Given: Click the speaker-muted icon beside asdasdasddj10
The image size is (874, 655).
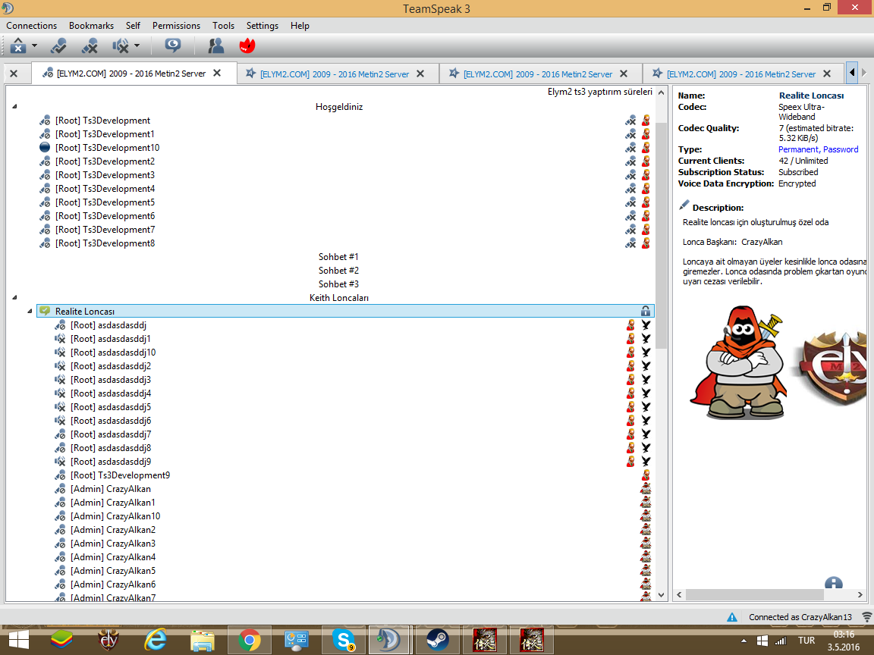Looking at the screenshot, I should pyautogui.click(x=60, y=353).
